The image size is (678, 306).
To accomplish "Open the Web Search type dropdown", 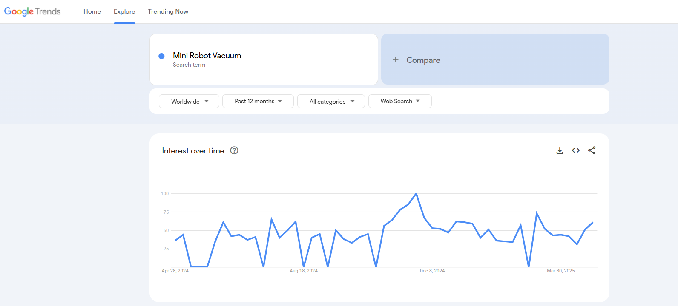I will 400,101.
